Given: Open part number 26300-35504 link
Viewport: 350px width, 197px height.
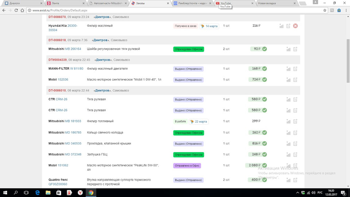Looking at the screenshot, I should click(x=63, y=28).
